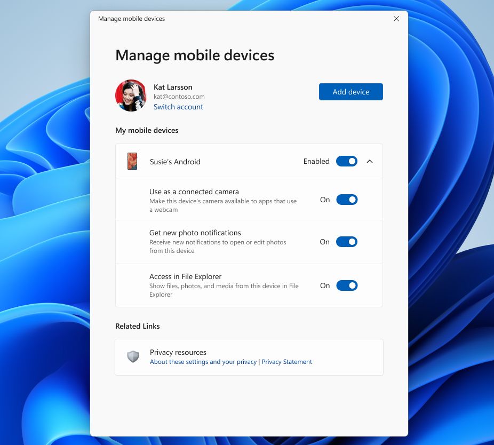The height and width of the screenshot is (445, 494).
Task: Select the kat@contoso.com email text
Action: (179, 97)
